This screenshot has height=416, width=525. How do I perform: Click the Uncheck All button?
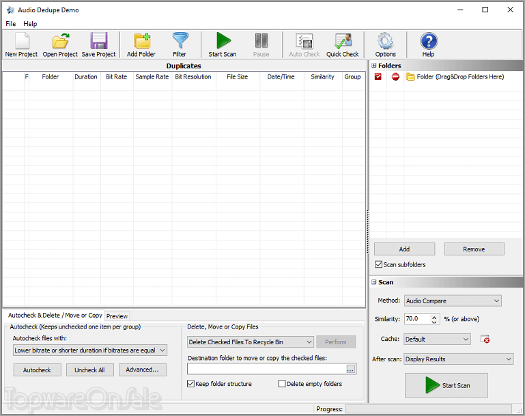pos(89,370)
